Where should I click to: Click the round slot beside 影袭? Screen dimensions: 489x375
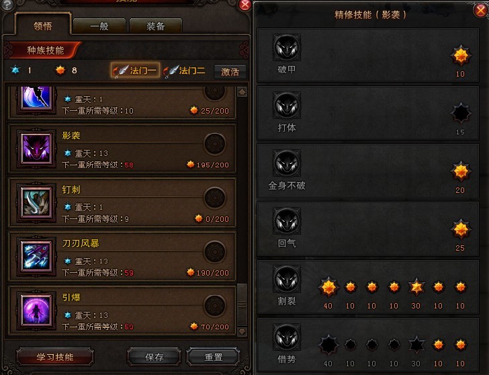pos(215,144)
